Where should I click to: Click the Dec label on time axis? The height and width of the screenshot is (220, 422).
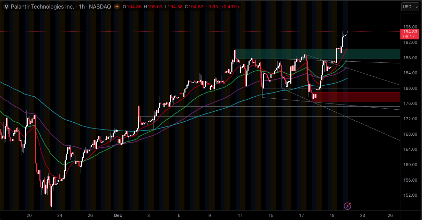tap(118, 216)
